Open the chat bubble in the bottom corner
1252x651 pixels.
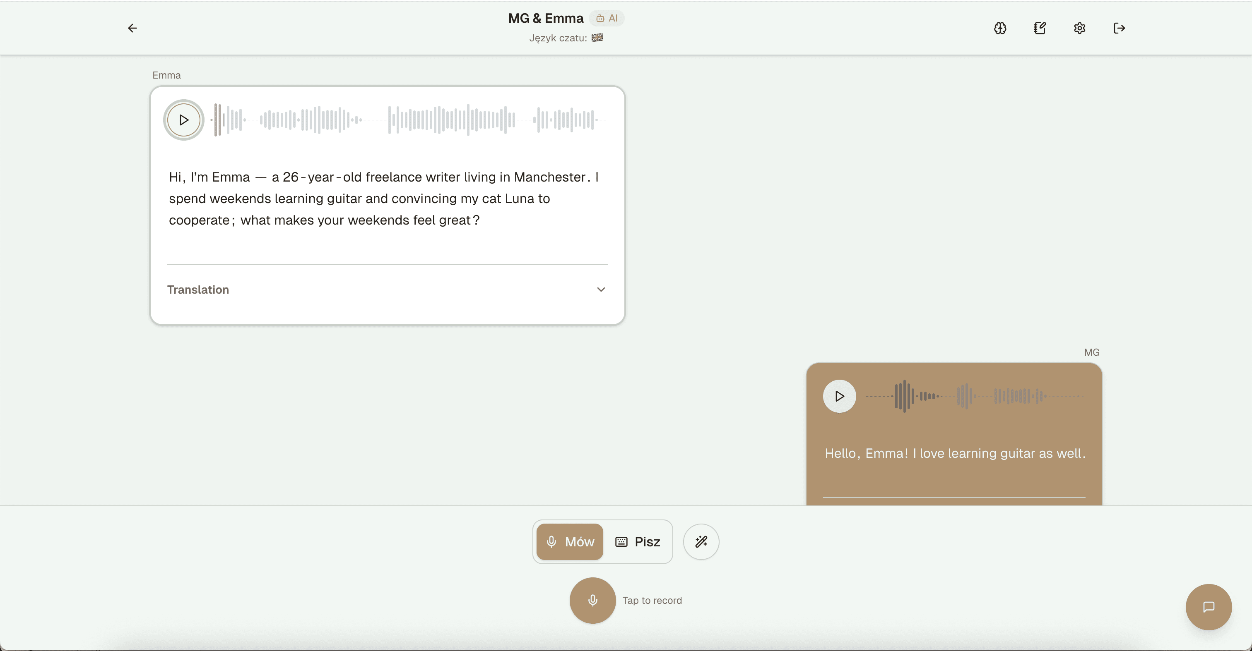tap(1208, 606)
